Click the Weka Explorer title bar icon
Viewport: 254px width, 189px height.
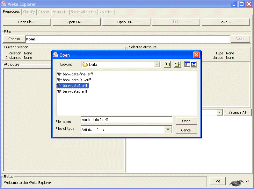coord(4,4)
